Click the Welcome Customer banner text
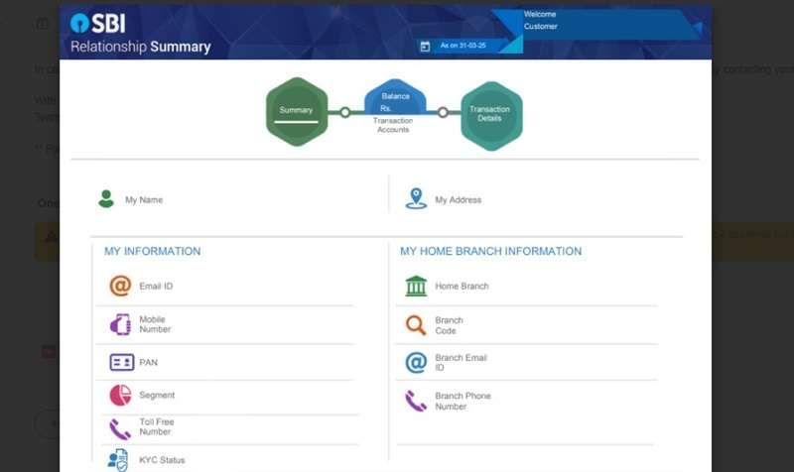Viewport: 794px width, 472px height. click(540, 20)
